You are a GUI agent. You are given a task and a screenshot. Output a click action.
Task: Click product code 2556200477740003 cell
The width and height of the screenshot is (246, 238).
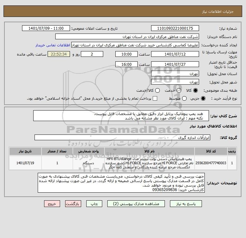pos(211,163)
